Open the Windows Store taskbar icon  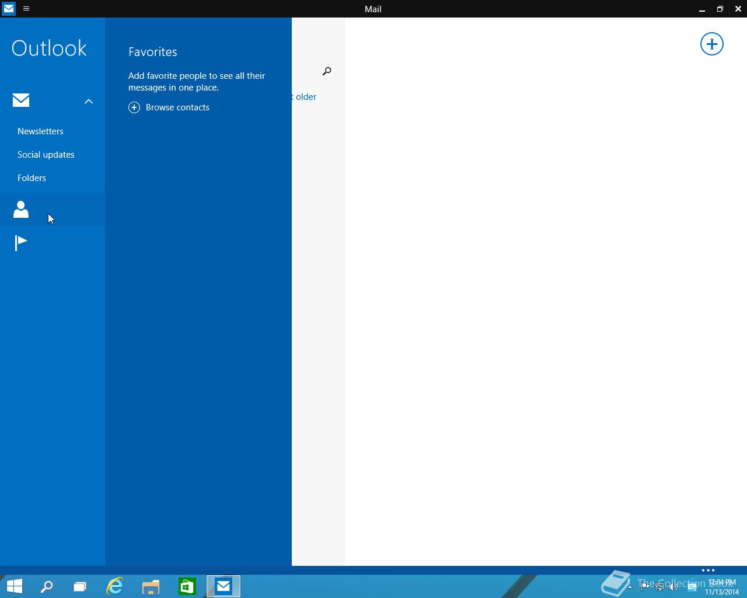tap(187, 586)
